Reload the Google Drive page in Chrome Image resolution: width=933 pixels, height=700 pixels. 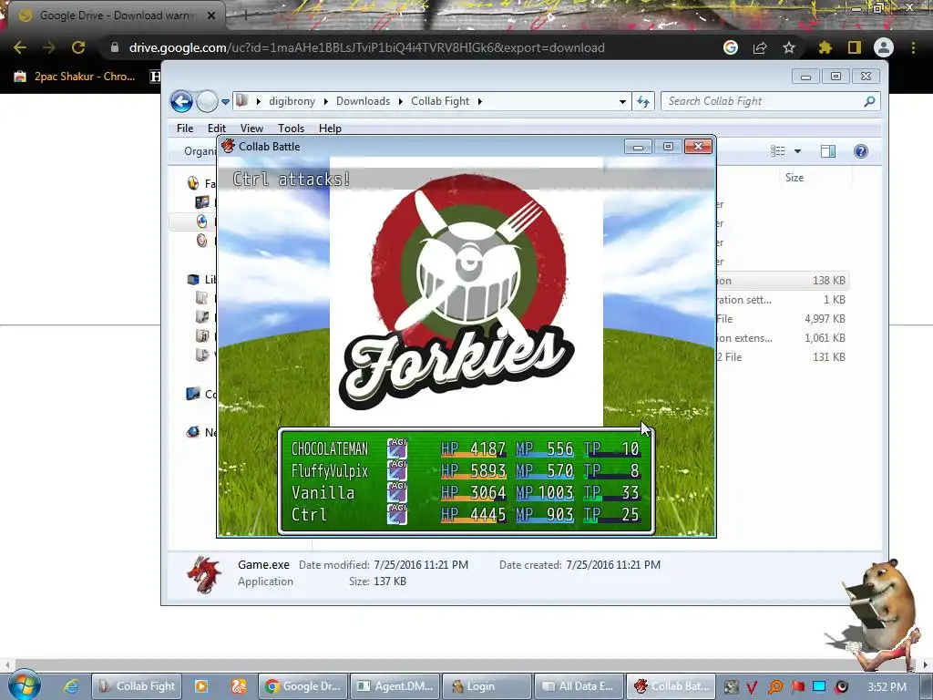click(78, 47)
